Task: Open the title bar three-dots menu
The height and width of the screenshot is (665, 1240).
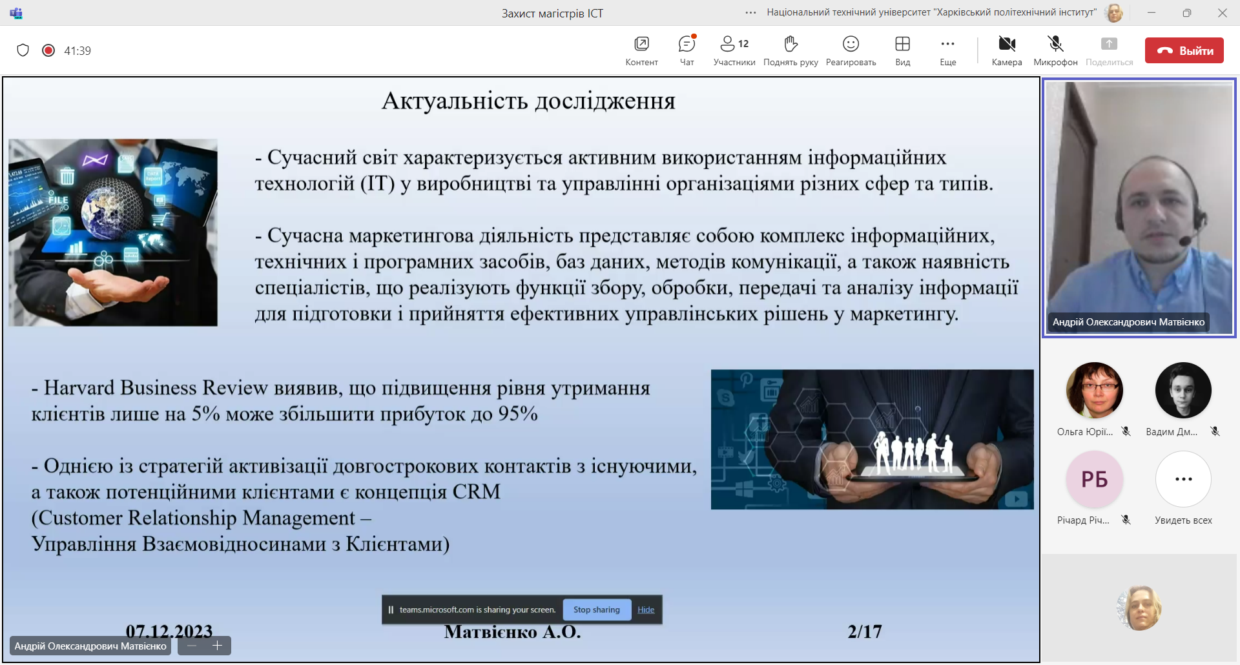Action: (750, 12)
